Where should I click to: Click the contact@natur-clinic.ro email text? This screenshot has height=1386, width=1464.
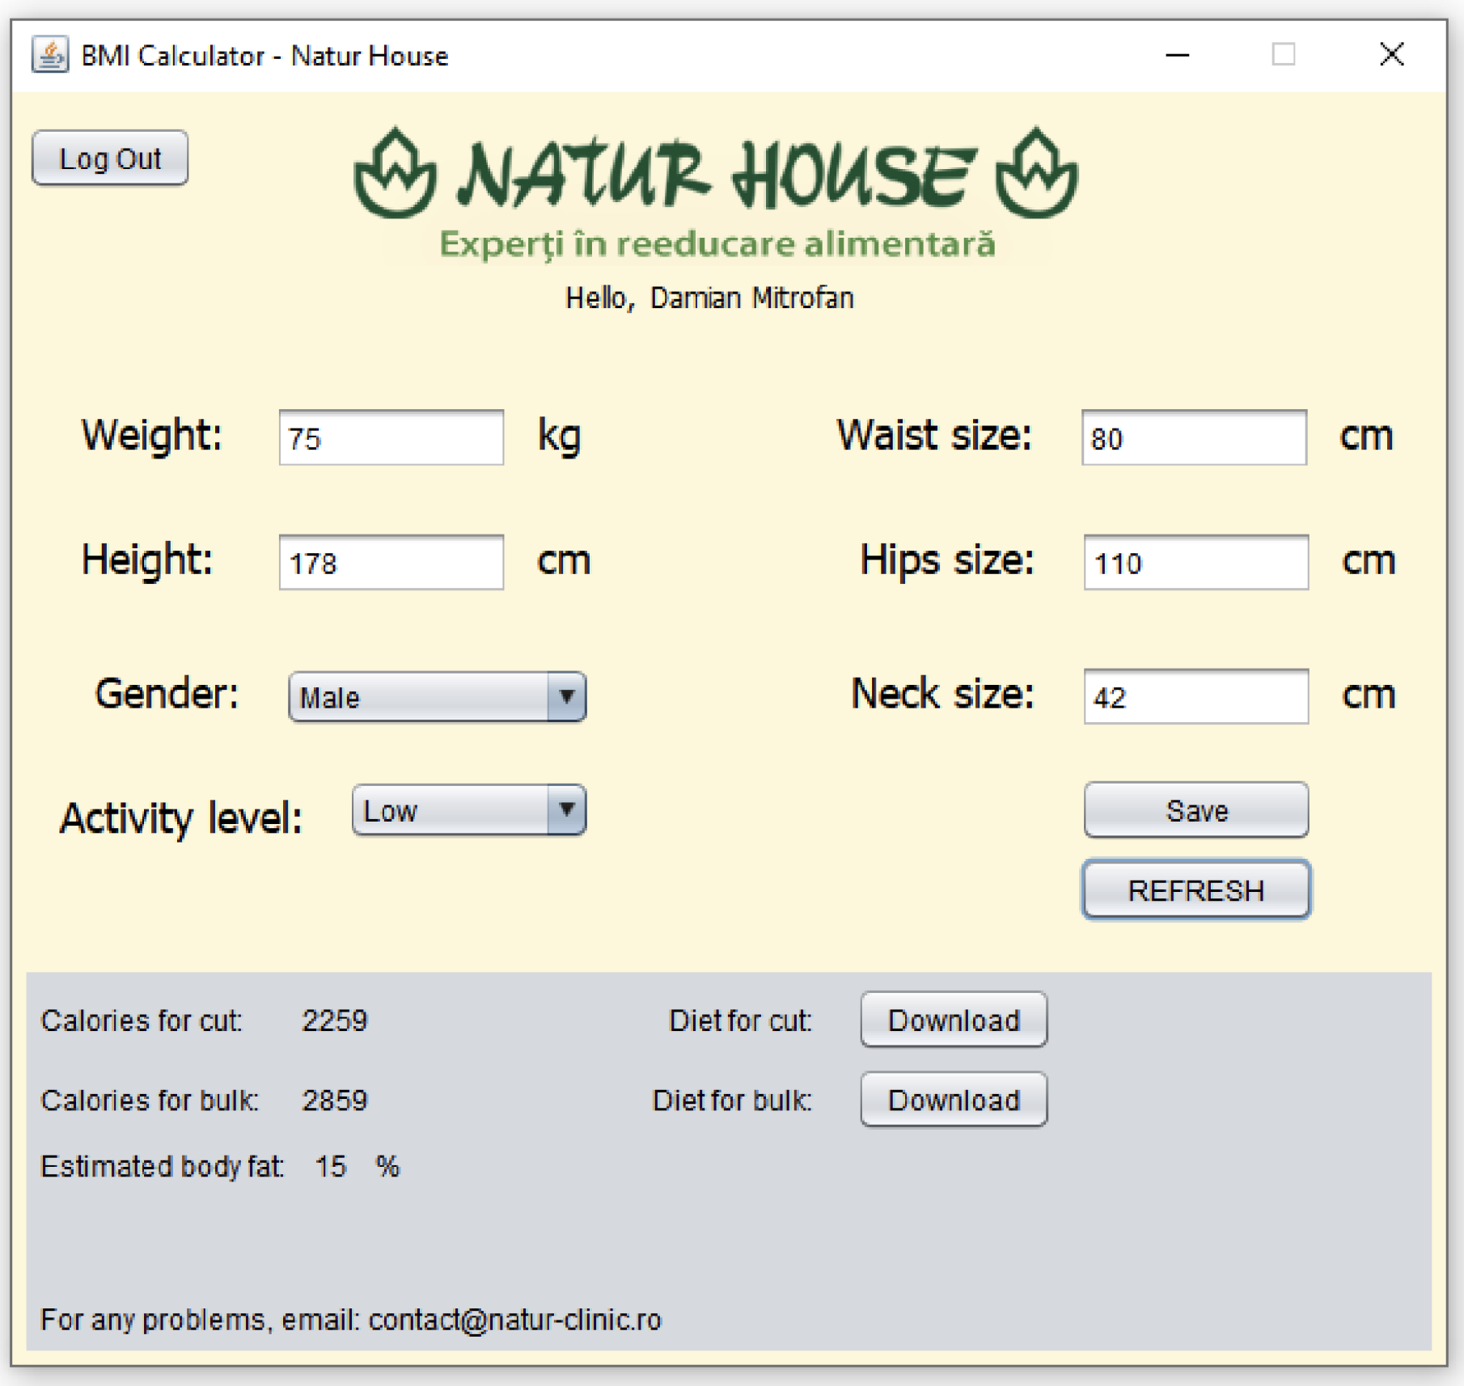514,1320
